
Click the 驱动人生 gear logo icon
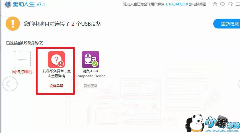pos(8,4)
